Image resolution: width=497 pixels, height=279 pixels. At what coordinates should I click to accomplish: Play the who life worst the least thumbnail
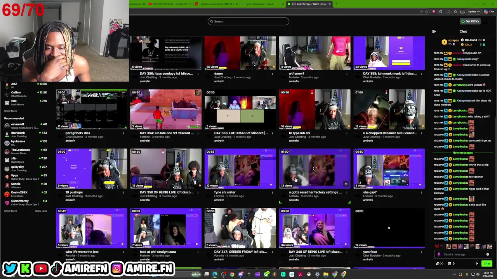[91, 228]
